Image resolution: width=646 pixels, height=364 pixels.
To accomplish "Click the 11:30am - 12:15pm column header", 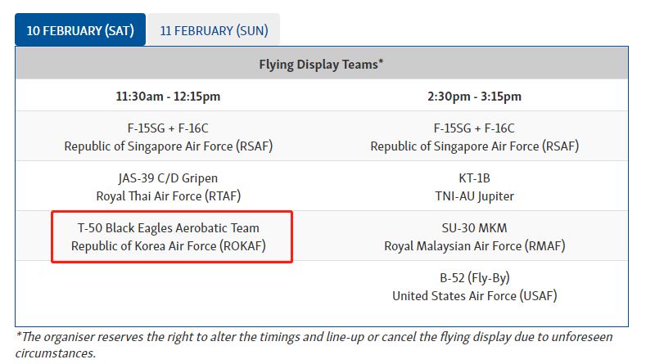I will (168, 97).
